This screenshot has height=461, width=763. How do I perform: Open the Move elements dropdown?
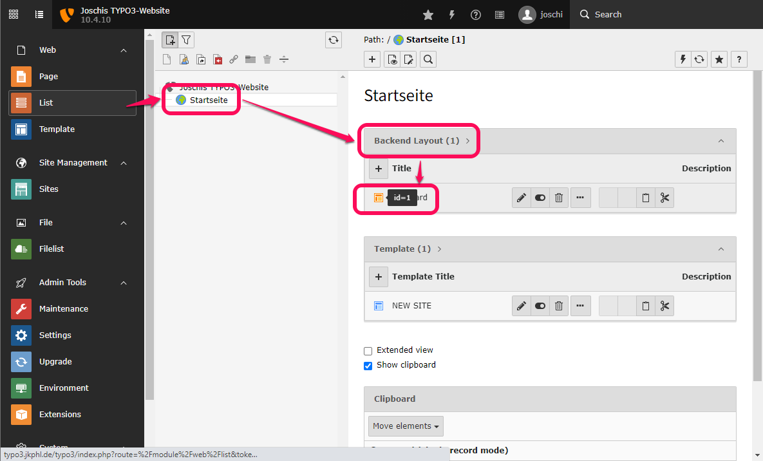pyautogui.click(x=406, y=426)
